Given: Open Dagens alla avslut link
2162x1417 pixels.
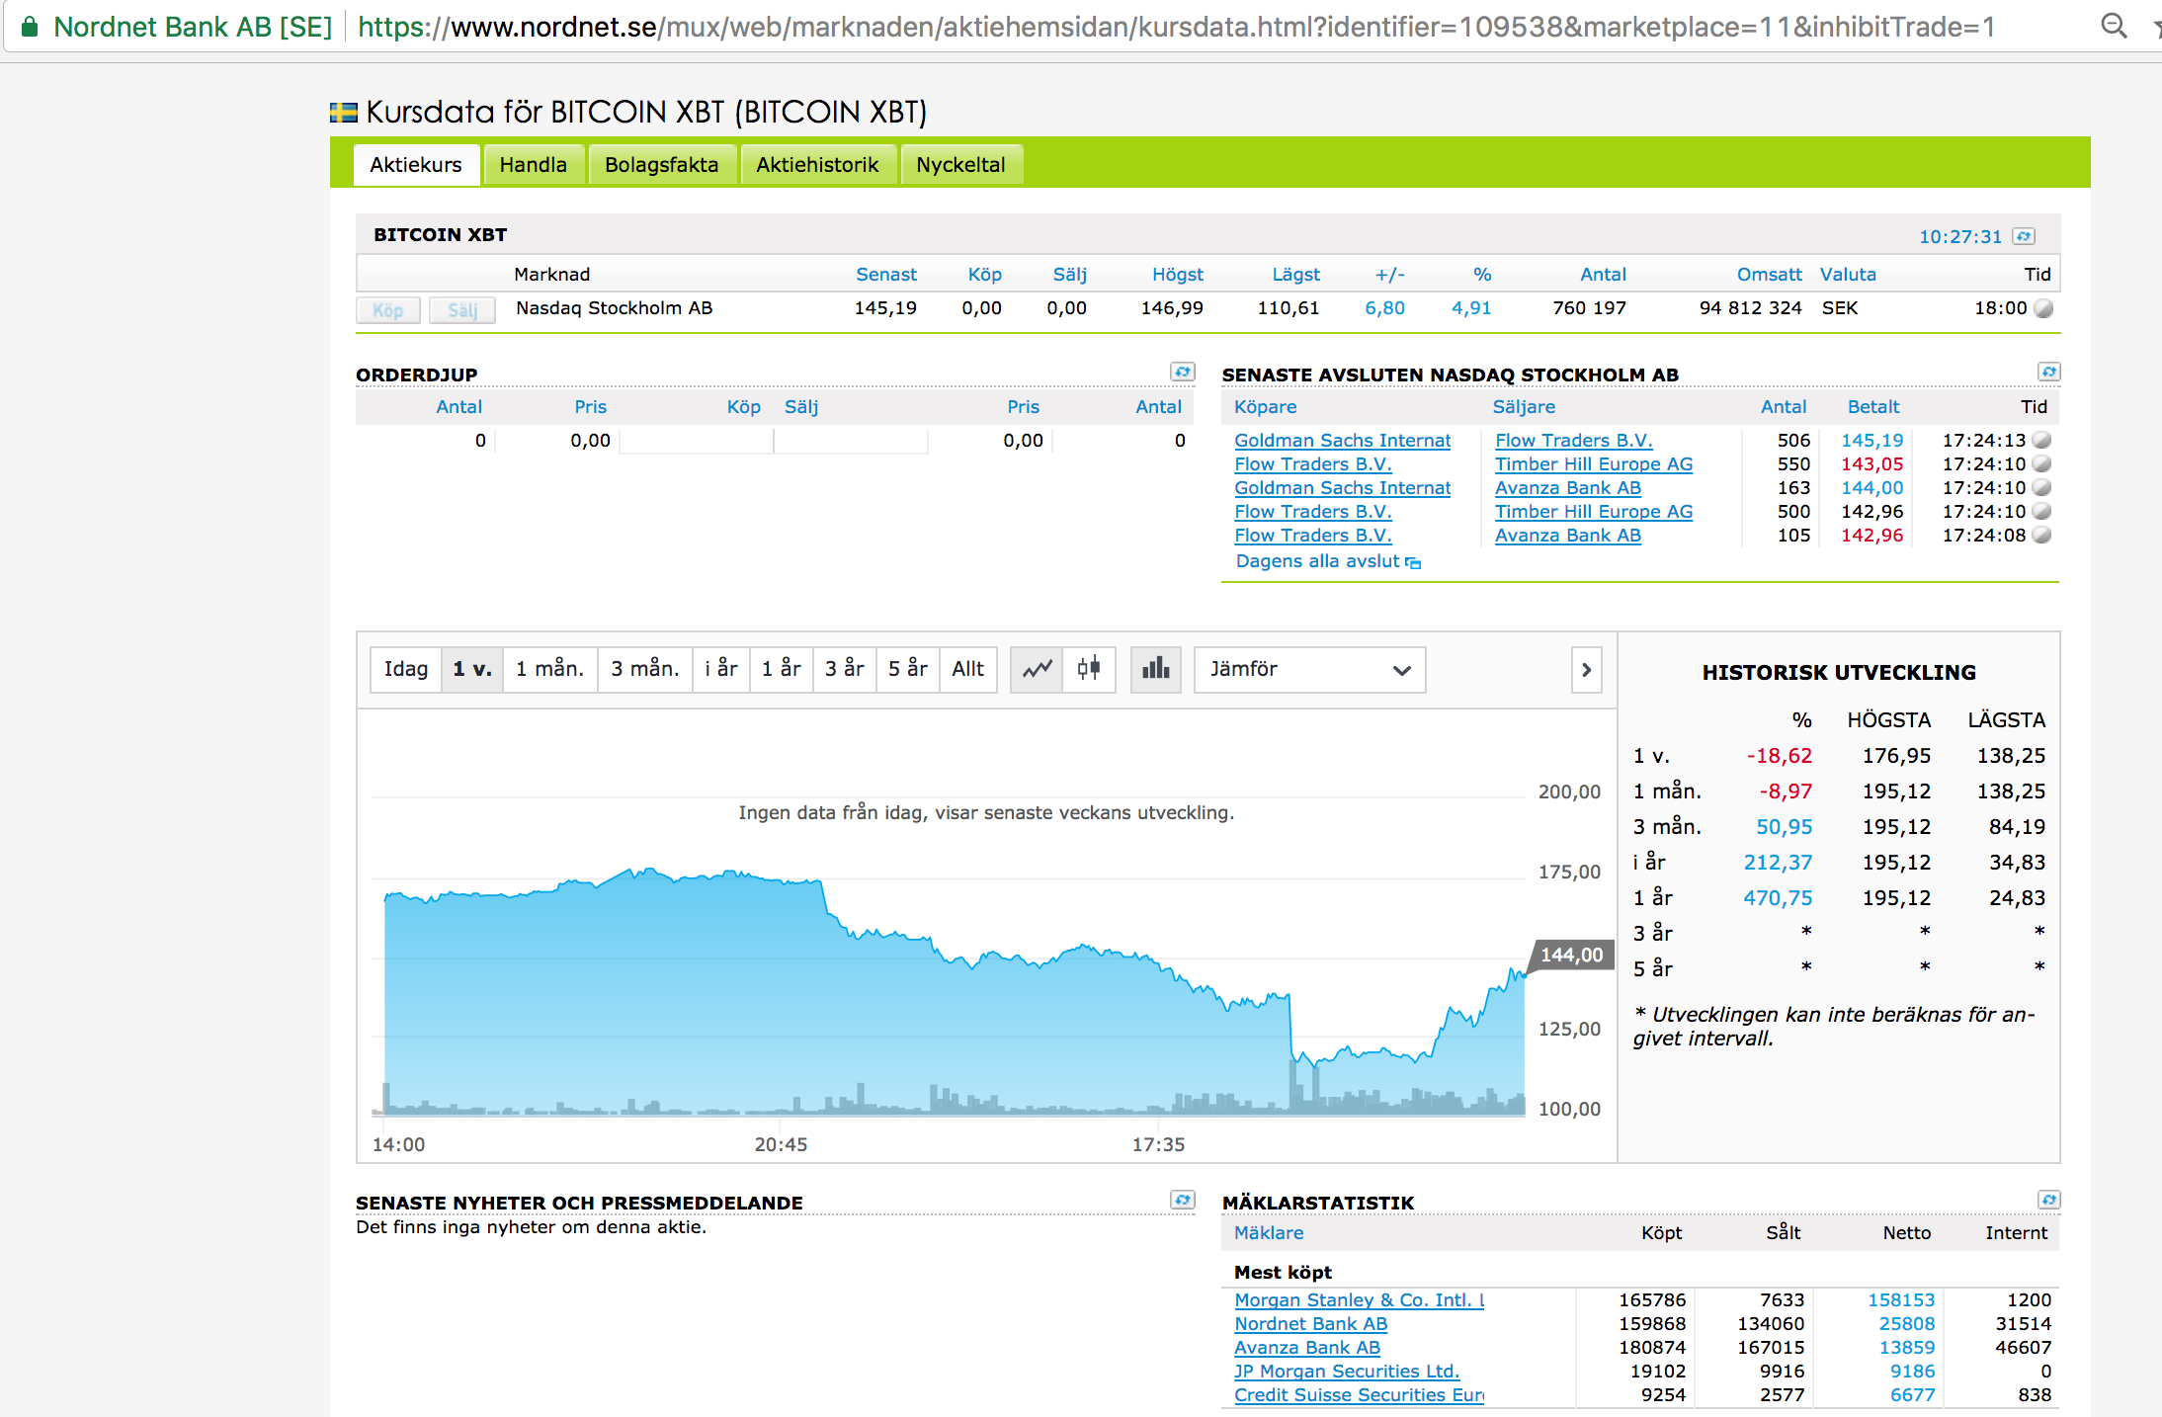Looking at the screenshot, I should (1317, 561).
